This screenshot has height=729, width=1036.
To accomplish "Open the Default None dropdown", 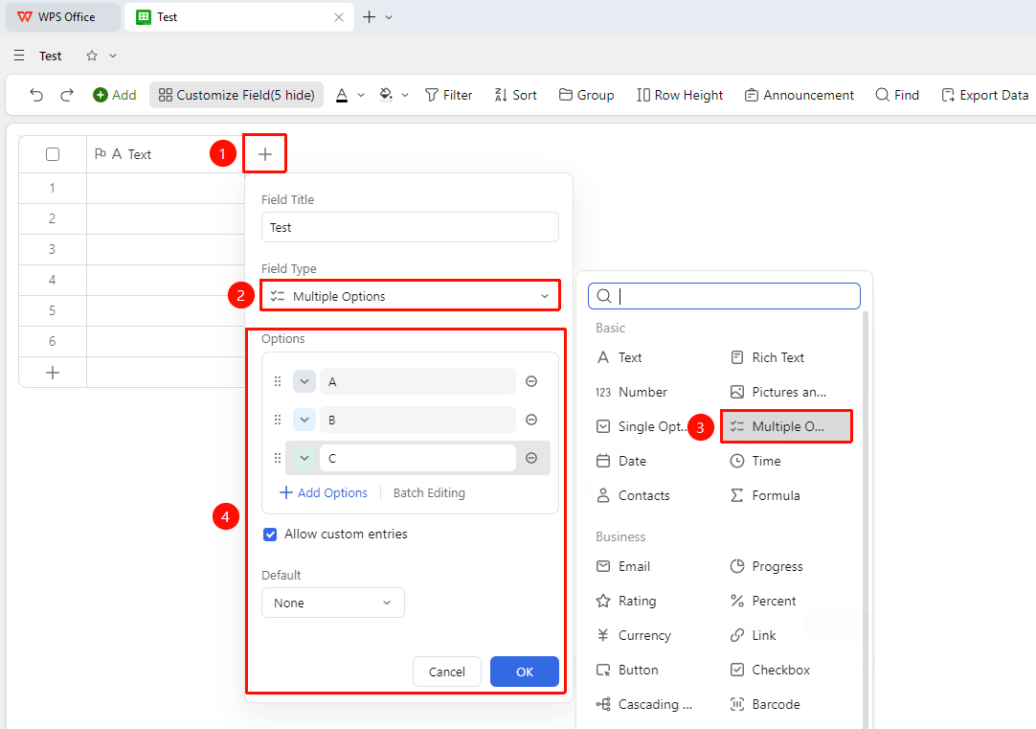I will click(333, 603).
